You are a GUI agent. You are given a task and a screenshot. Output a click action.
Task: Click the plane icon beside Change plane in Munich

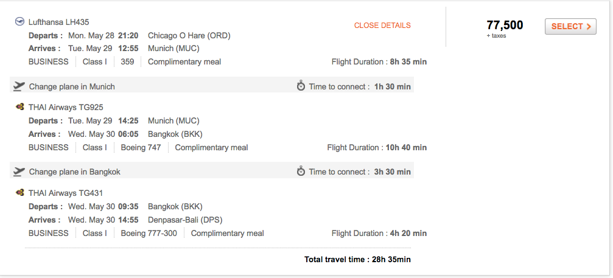pyautogui.click(x=19, y=86)
